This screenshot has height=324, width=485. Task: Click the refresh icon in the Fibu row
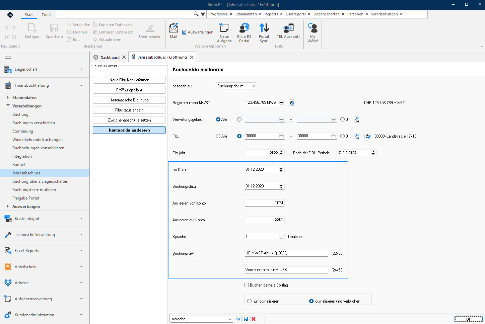pyautogui.click(x=367, y=136)
